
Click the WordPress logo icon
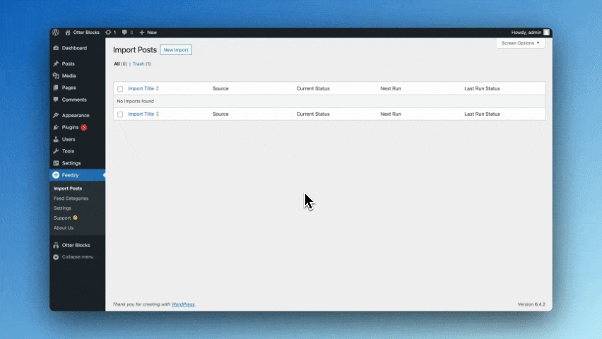coord(56,32)
